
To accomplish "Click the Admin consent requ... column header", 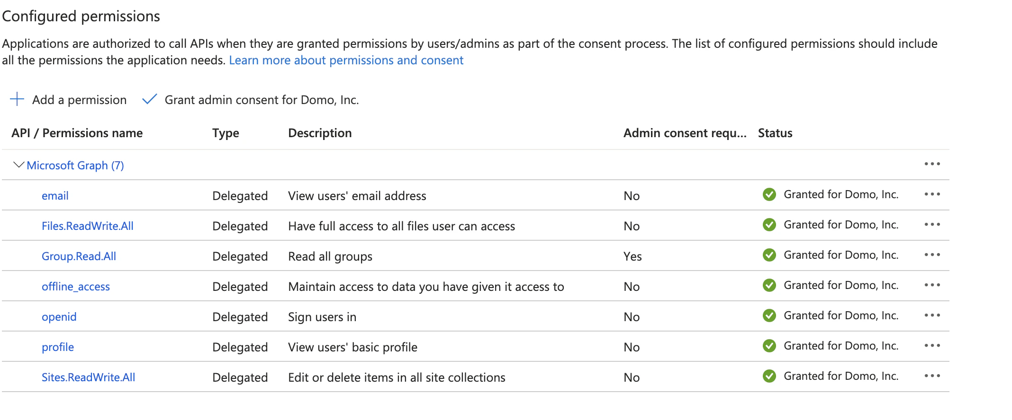I will (685, 133).
